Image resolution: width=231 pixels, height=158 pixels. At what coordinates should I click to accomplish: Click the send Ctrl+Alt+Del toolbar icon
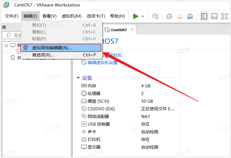click(x=155, y=16)
